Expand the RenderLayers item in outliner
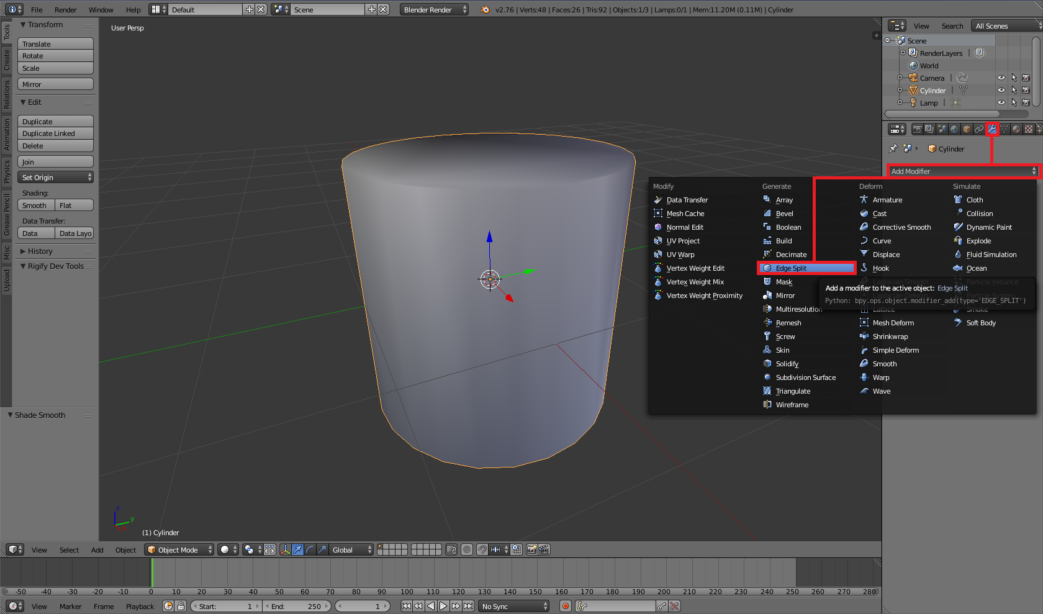1043x614 pixels. click(x=903, y=53)
